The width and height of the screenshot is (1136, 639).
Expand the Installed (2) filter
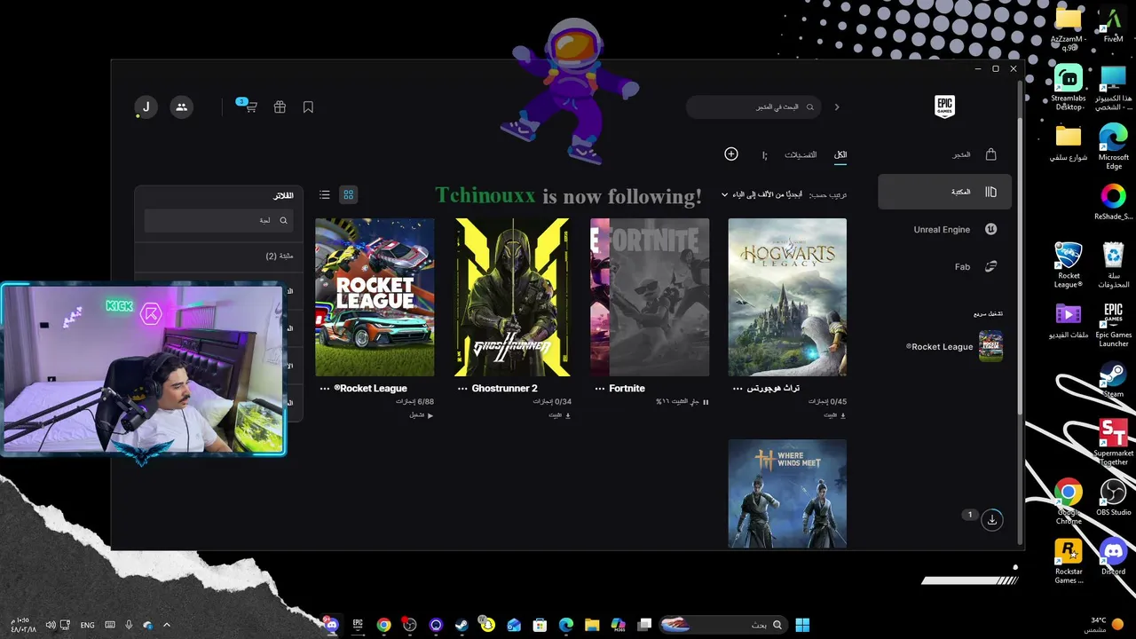coord(218,256)
